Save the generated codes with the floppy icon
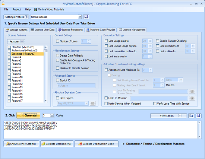The image size is (205, 159). pyautogui.click(x=198, y=116)
